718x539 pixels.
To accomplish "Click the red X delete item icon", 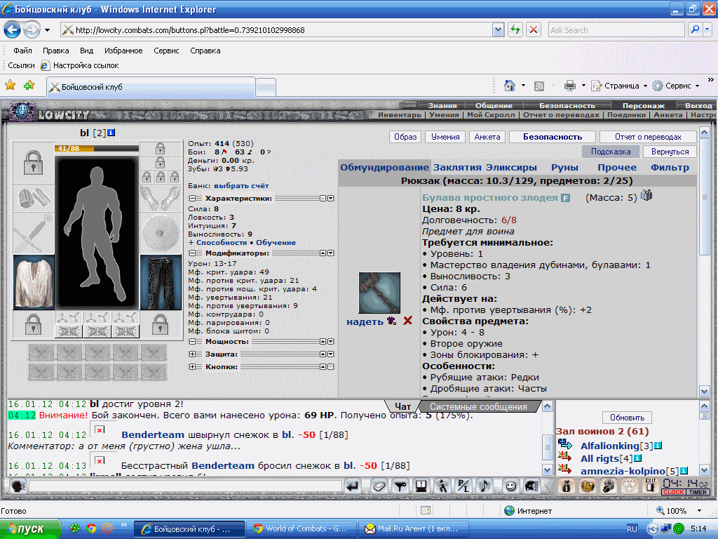I will point(407,321).
